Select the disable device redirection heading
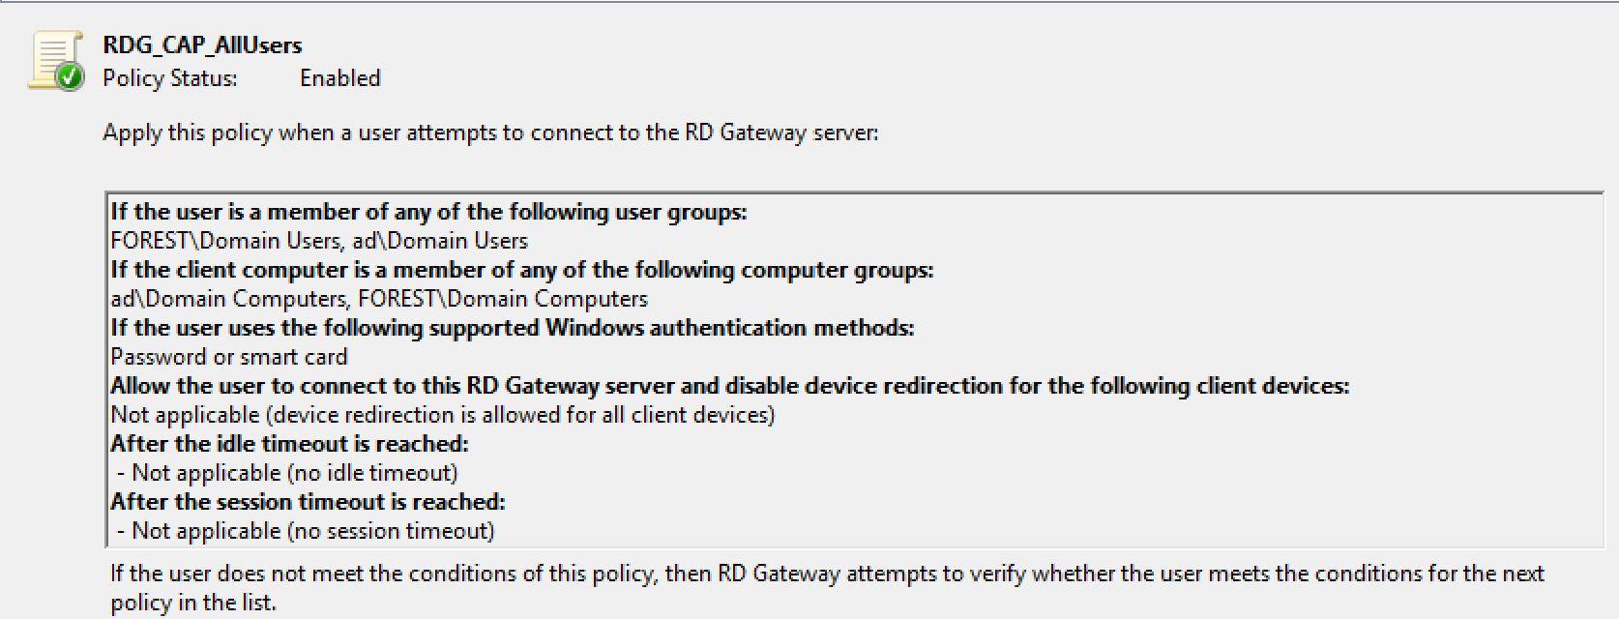1619x619 pixels. 729,386
